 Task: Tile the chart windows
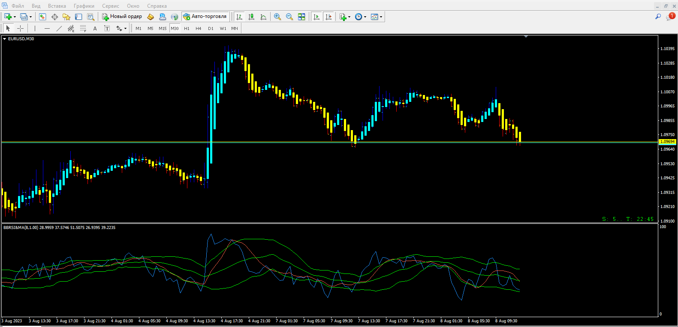(x=301, y=17)
